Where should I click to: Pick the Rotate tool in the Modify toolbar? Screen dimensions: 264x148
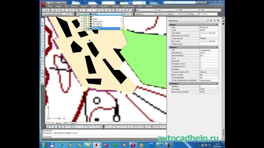[x=68, y=127]
